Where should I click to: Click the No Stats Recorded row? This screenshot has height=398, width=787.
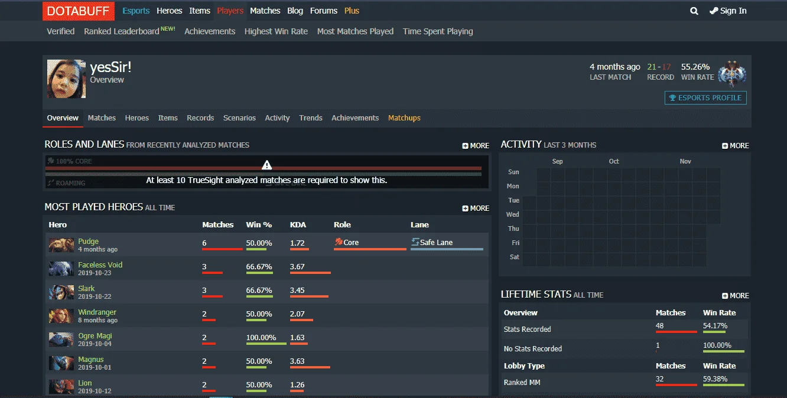coord(626,348)
